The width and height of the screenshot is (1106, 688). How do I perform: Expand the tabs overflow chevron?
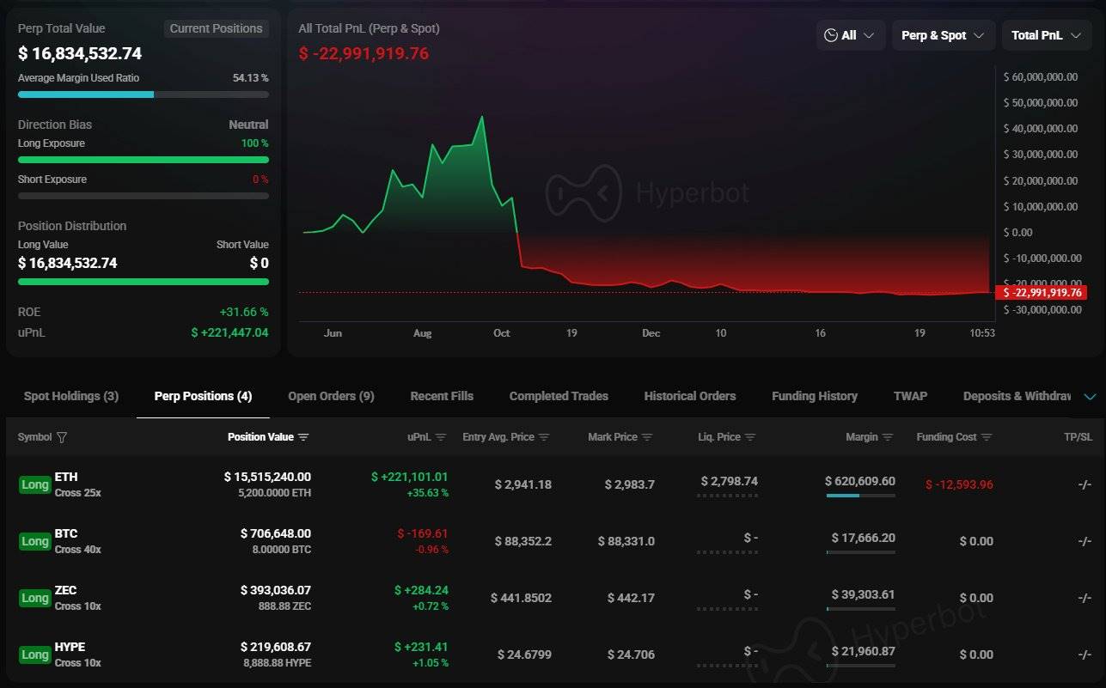coord(1091,396)
